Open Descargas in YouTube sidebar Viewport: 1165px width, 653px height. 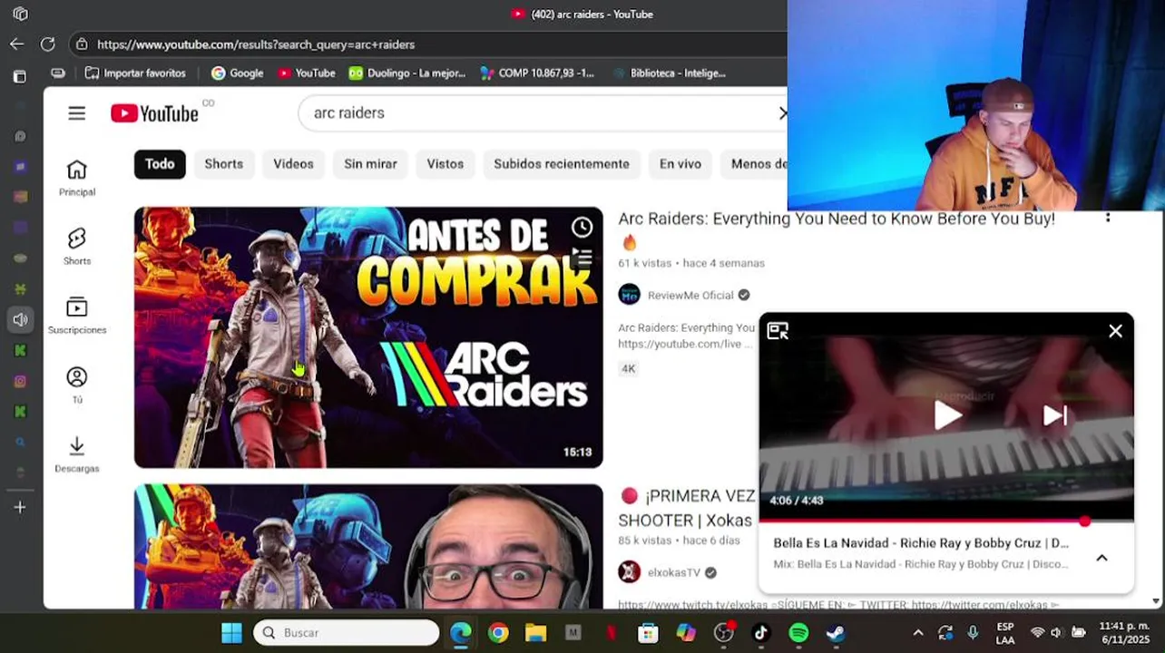(77, 454)
